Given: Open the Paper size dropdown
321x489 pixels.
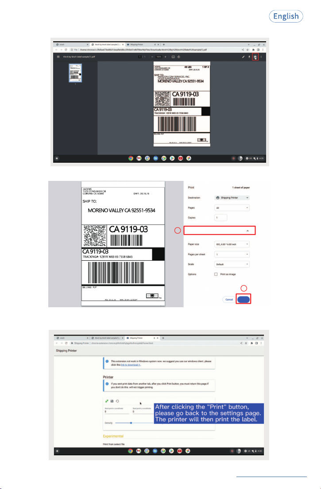Looking at the screenshot, I should pos(232,244).
